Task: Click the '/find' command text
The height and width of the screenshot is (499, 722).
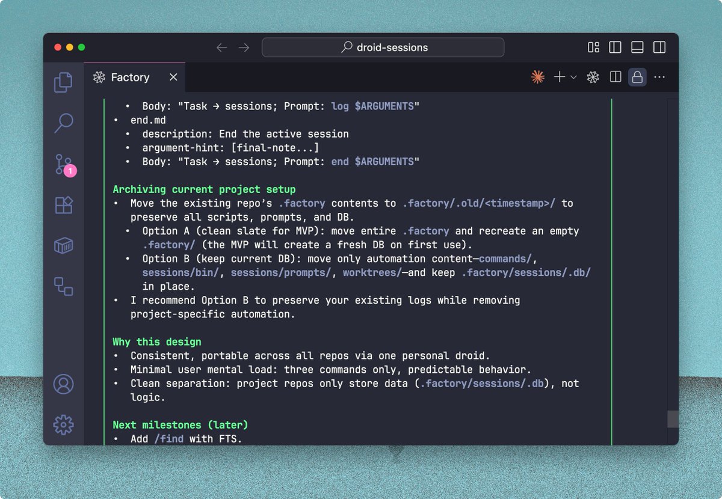Action: coord(169,439)
